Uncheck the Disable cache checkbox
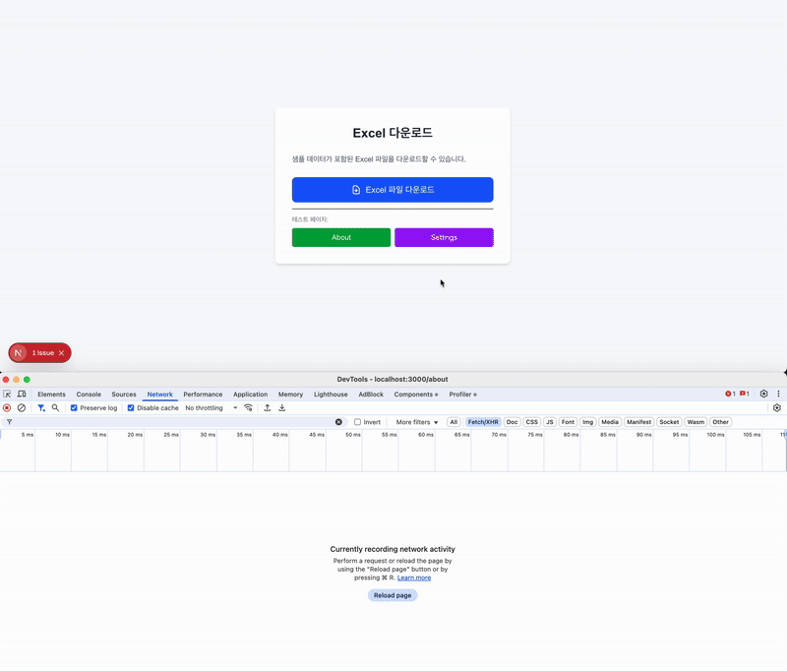787x672 pixels. tap(131, 407)
